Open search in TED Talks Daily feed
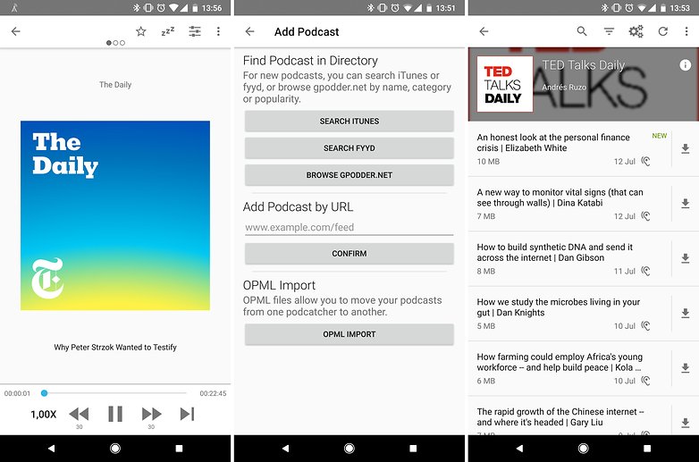Screen dimensions: 699x462 582,31
